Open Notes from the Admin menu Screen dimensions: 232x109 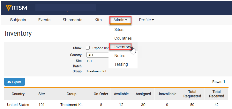tap(120, 56)
